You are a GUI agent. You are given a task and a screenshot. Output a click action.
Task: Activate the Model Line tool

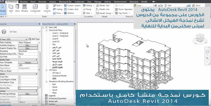click(x=103, y=9)
